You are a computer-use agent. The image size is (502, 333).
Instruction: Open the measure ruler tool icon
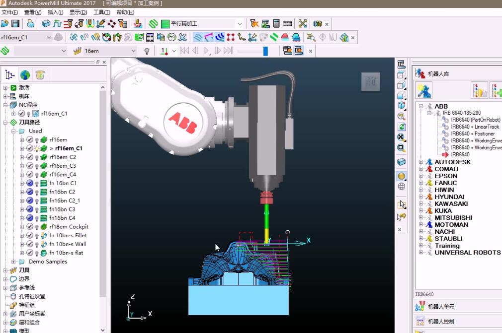tap(287, 24)
